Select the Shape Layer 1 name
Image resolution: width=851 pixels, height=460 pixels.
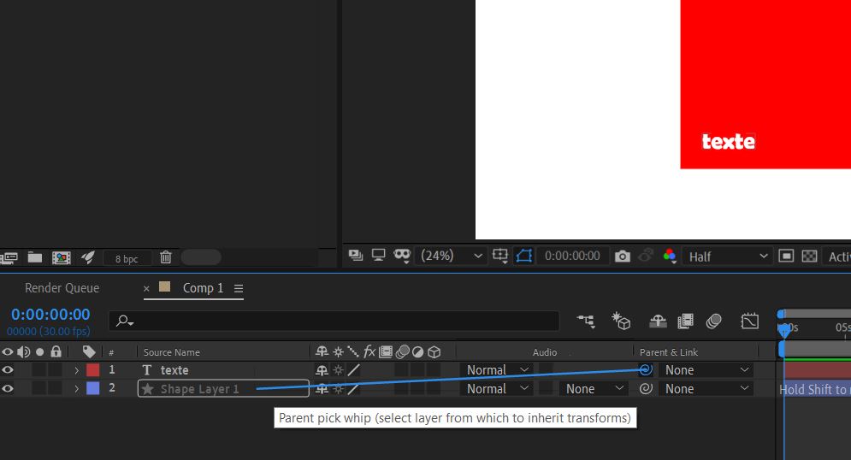200,389
